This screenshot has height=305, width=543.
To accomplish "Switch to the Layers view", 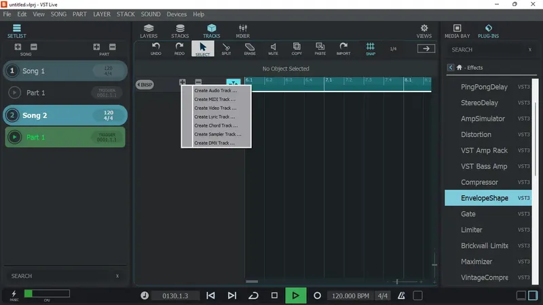I will tap(149, 31).
